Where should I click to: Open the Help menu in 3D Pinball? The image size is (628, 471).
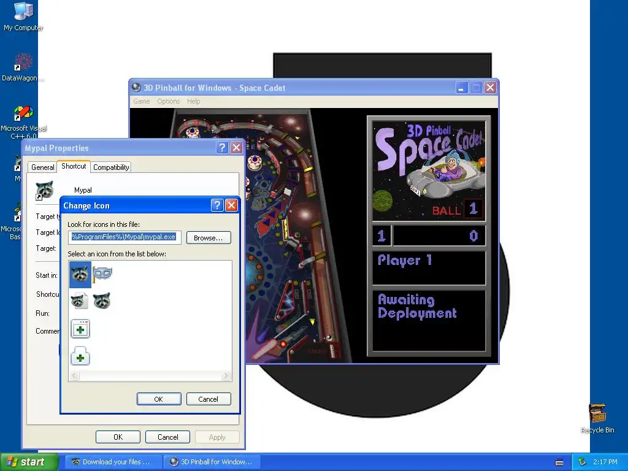[193, 101]
